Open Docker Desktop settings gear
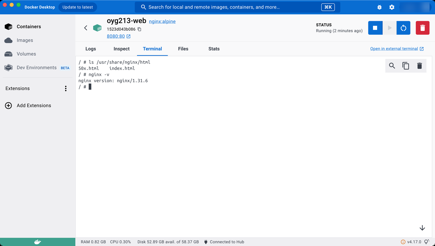The height and width of the screenshot is (246, 435). (392, 7)
